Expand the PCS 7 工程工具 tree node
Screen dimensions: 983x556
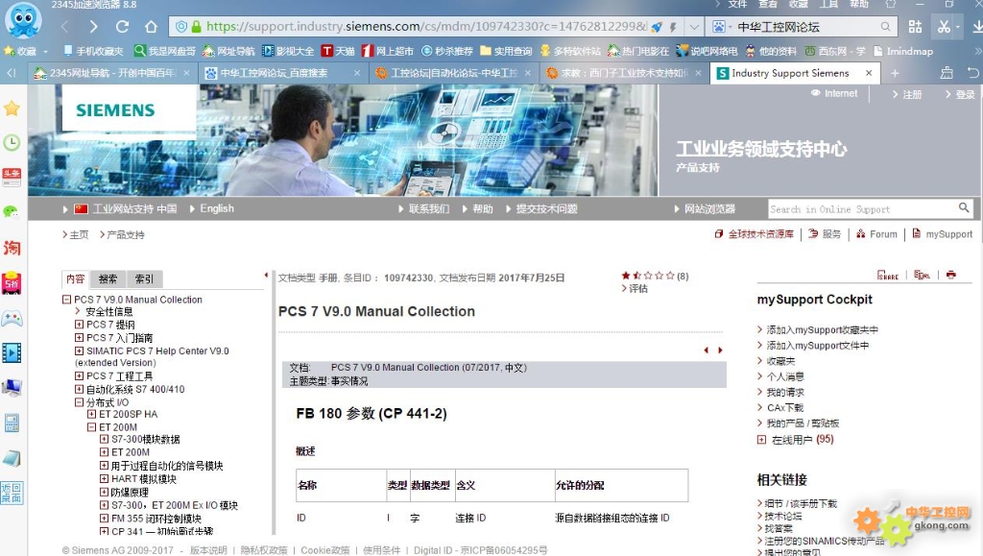(79, 376)
